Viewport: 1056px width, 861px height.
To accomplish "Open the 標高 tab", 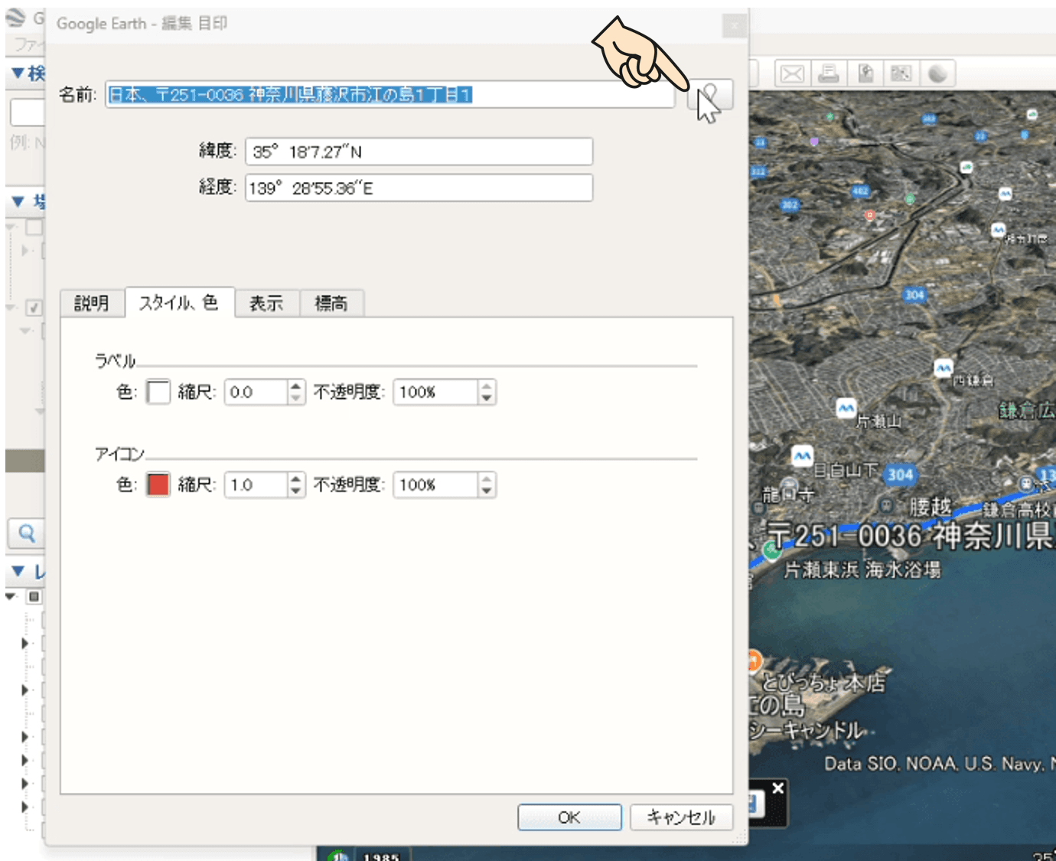I will (x=331, y=304).
